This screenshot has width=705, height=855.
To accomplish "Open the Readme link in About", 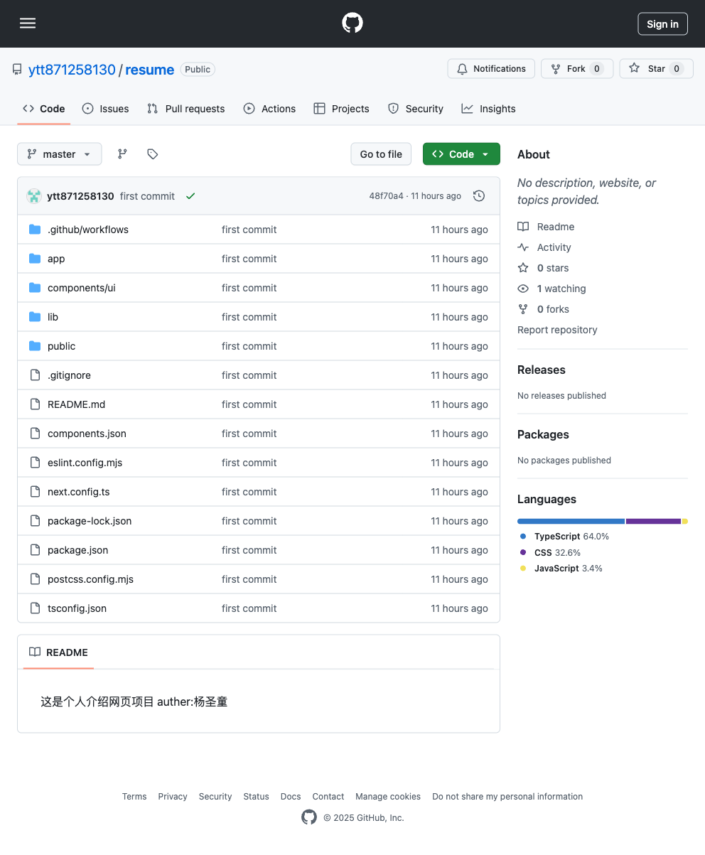I will click(546, 227).
